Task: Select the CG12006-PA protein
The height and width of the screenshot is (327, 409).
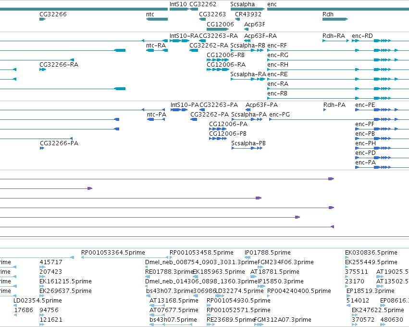Action: (218, 129)
